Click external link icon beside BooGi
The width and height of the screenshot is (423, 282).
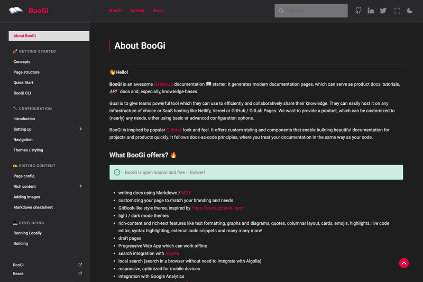tap(80, 265)
